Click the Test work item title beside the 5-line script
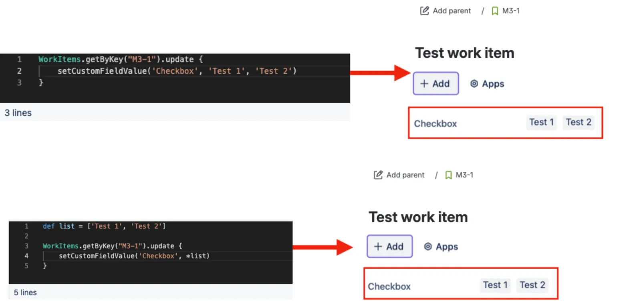The width and height of the screenshot is (641, 308). 418,217
